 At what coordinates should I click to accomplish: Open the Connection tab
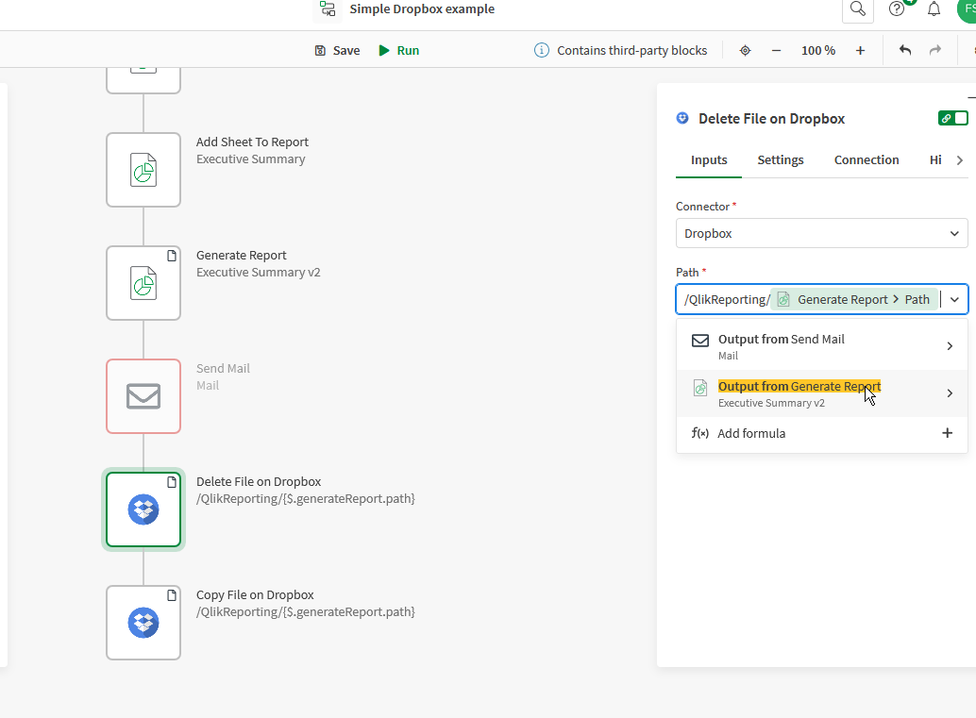point(866,159)
